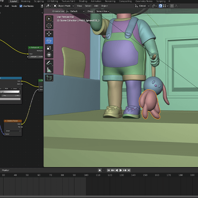Edit color ramp Pos value field

(11, 95)
